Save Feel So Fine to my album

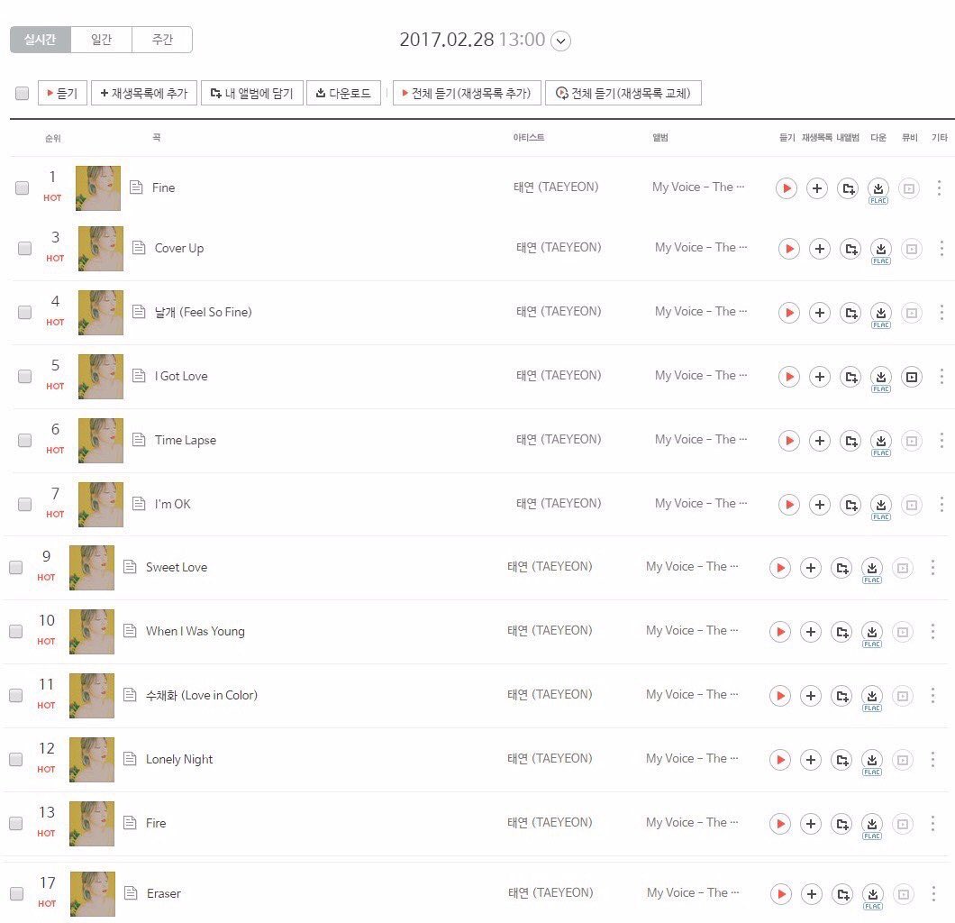pyautogui.click(x=850, y=313)
